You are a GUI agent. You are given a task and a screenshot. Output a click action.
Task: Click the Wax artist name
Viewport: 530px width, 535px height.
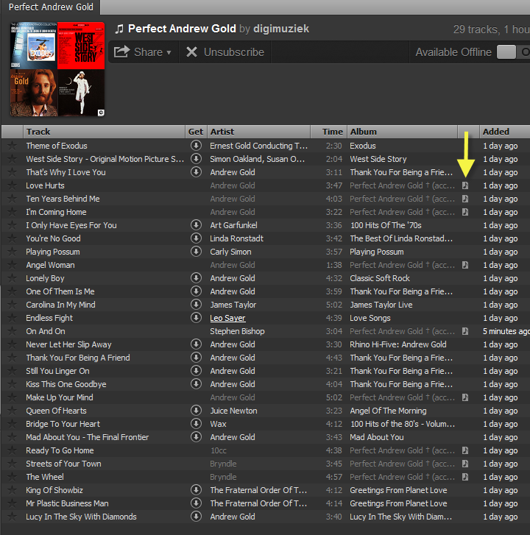pos(219,424)
